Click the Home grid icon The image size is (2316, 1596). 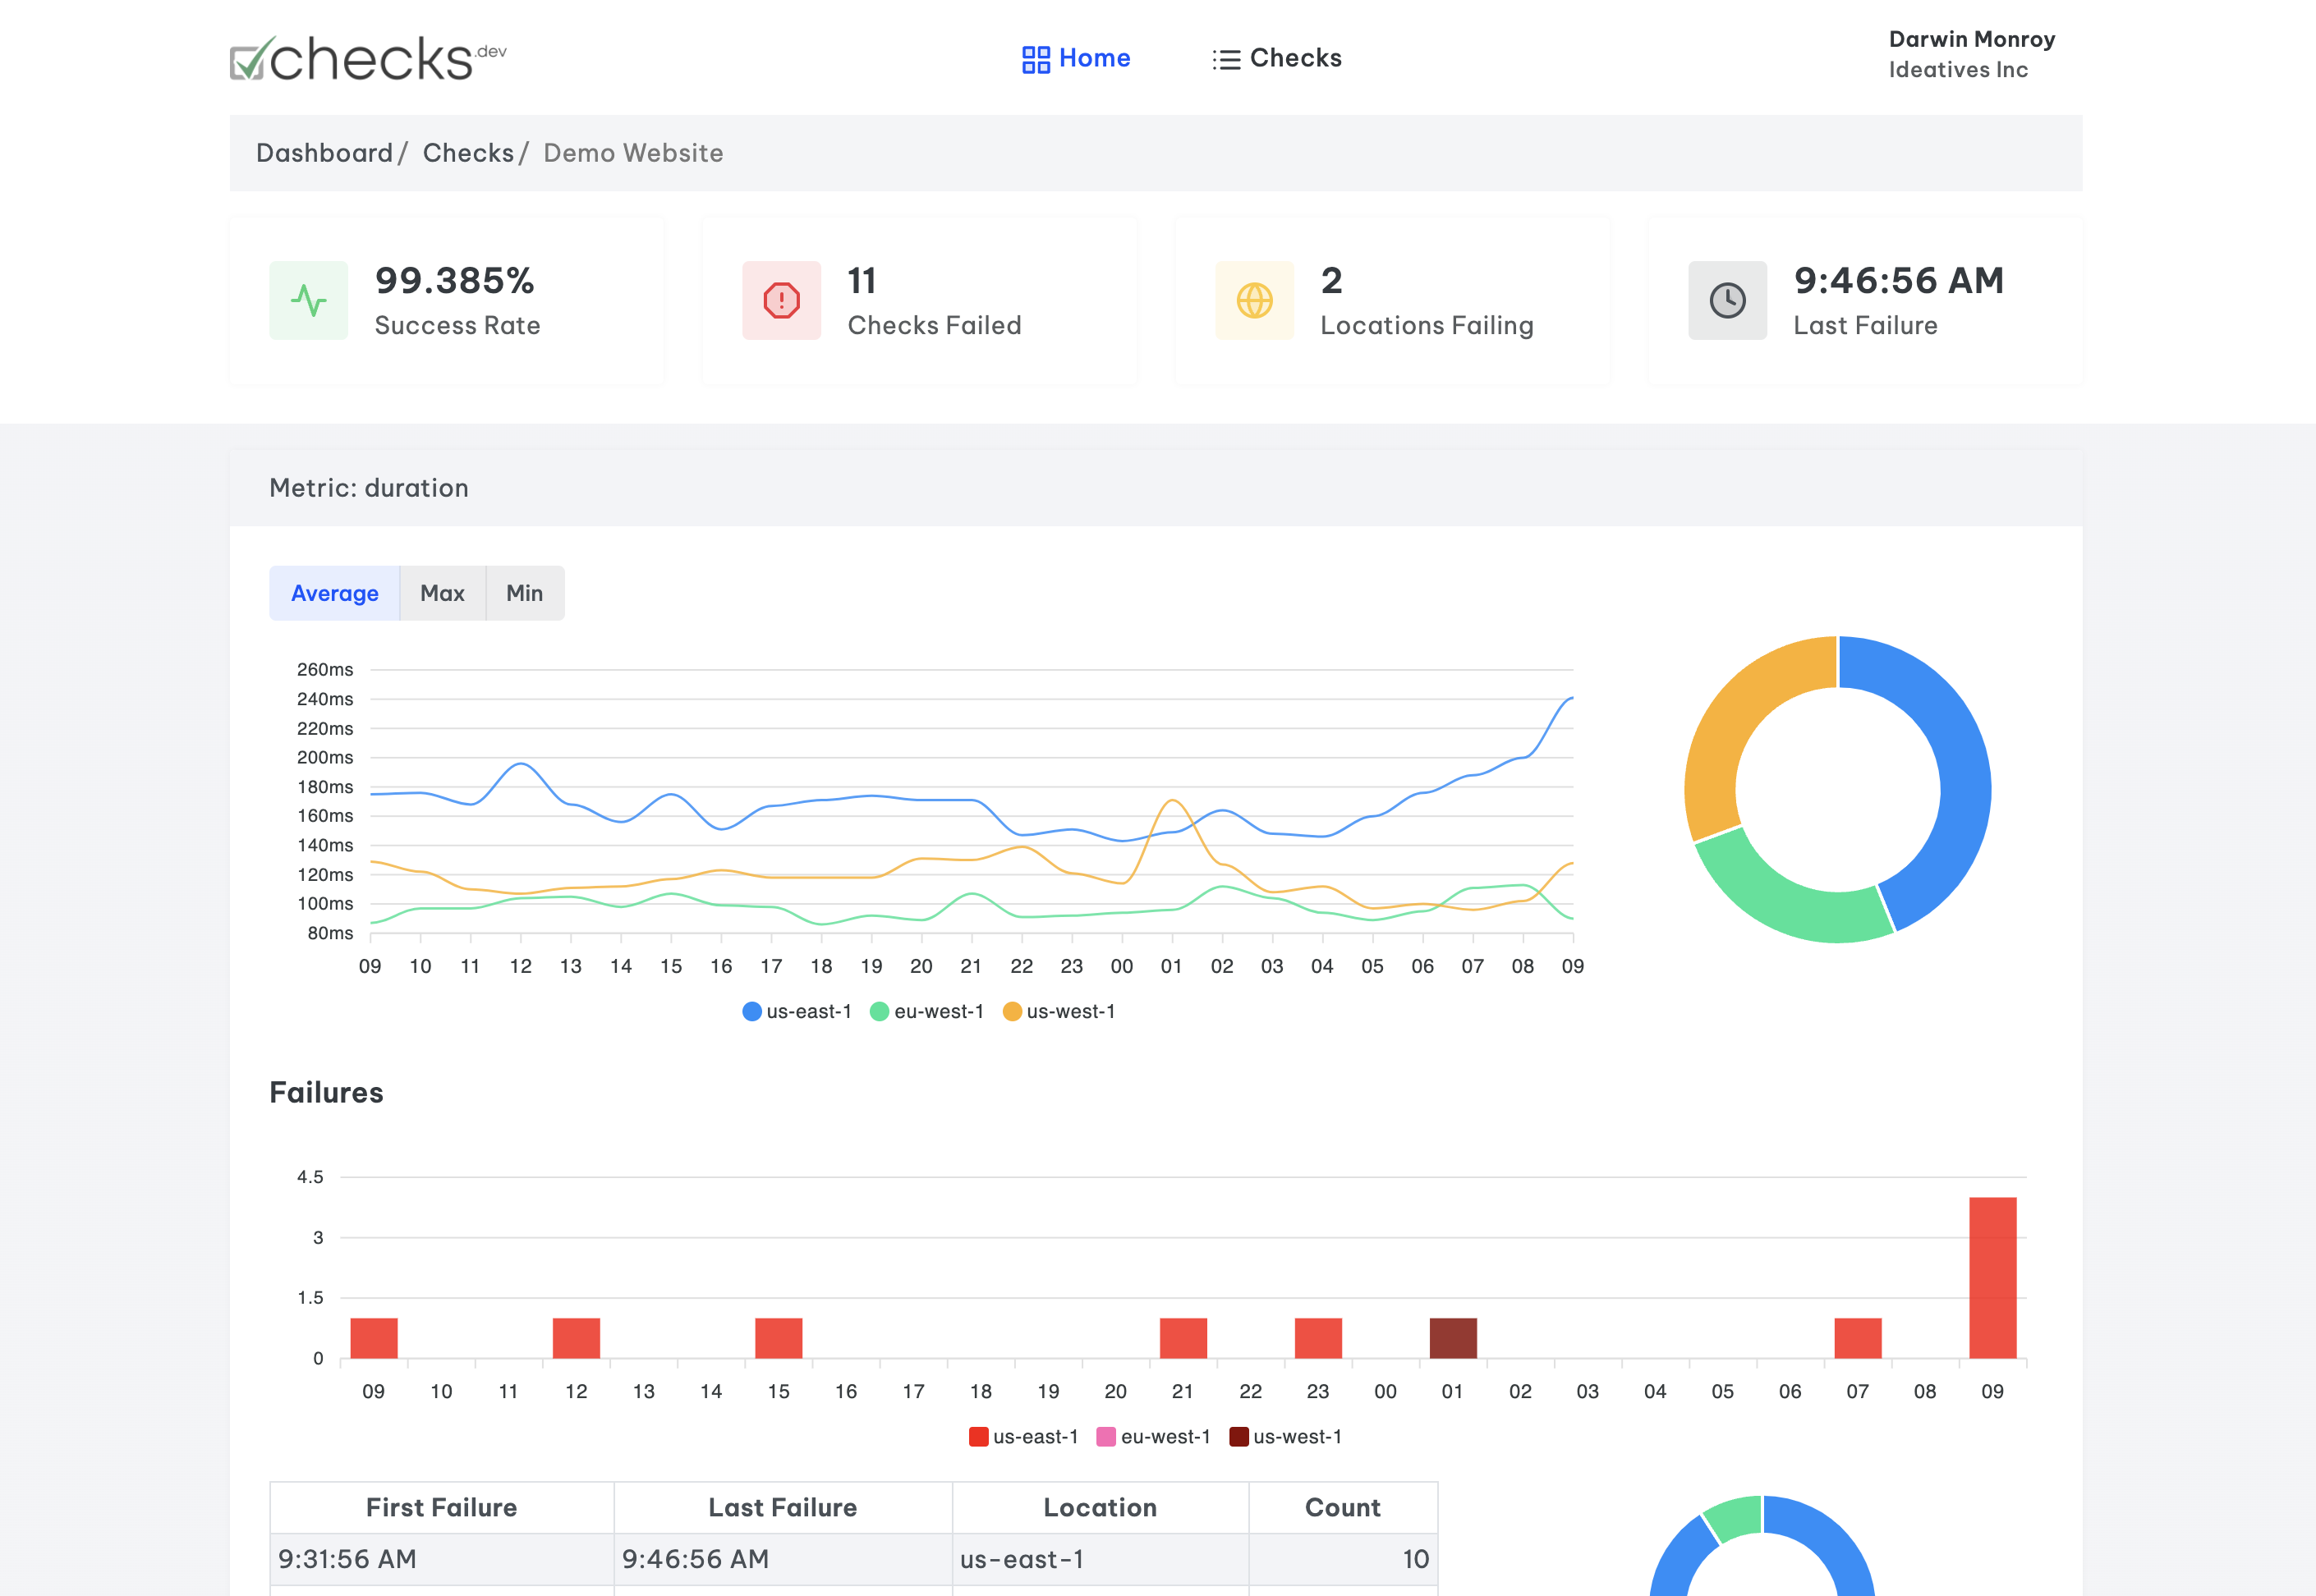1036,59
